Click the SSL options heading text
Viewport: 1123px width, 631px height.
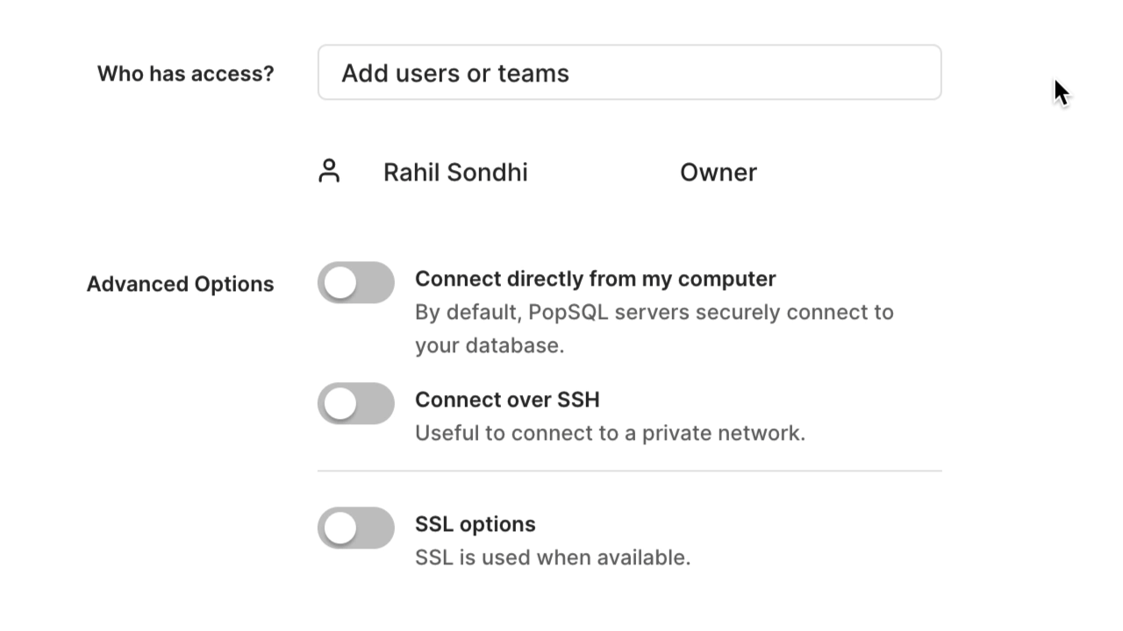tap(475, 524)
